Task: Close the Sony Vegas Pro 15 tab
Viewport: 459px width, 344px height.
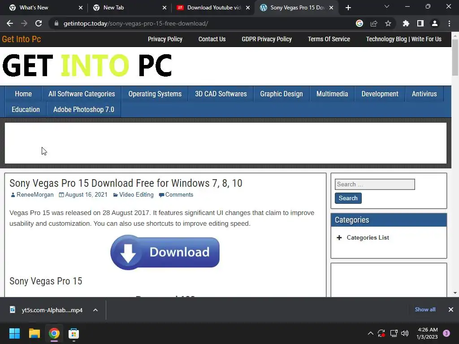Action: coord(331,8)
